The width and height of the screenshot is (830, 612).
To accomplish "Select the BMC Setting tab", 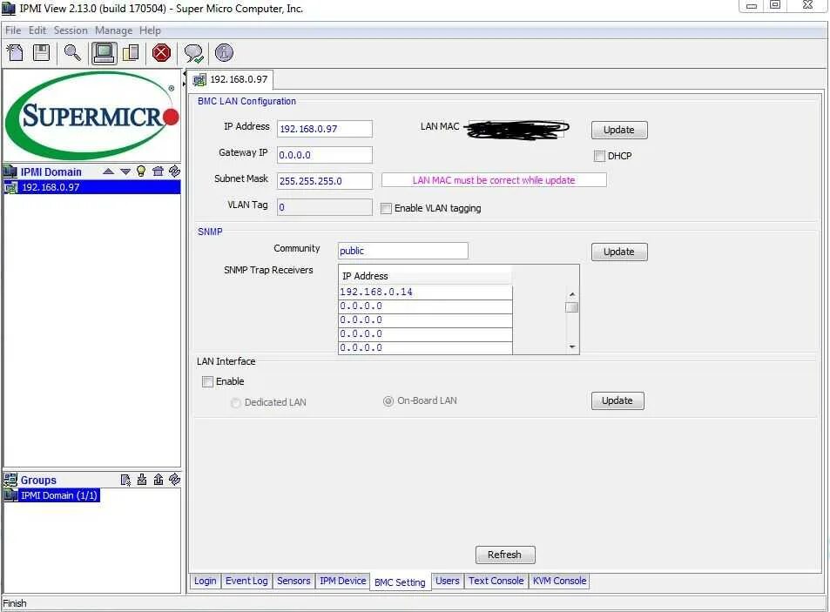I will coord(400,582).
